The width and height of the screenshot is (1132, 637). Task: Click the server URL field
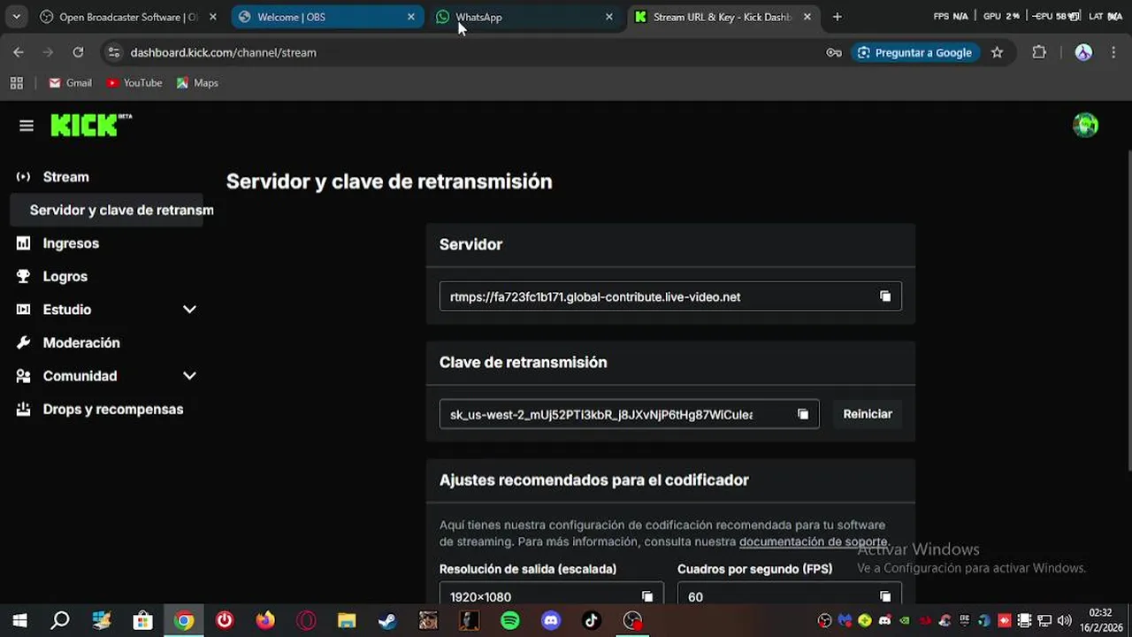(670, 296)
